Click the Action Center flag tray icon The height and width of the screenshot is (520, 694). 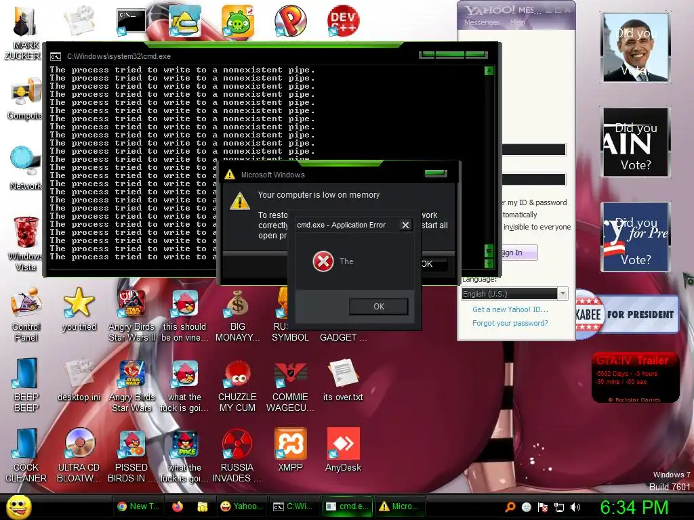(543, 507)
